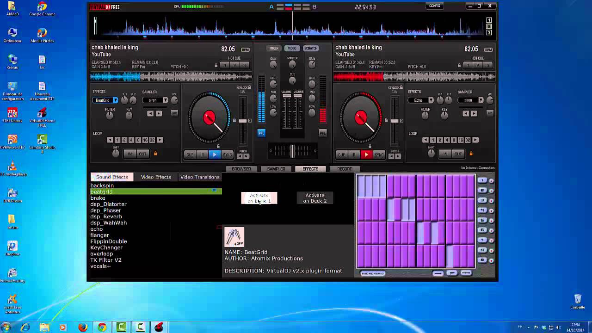Open Google Chrome from the taskbar
This screenshot has width=592, height=333.
pos(102,327)
